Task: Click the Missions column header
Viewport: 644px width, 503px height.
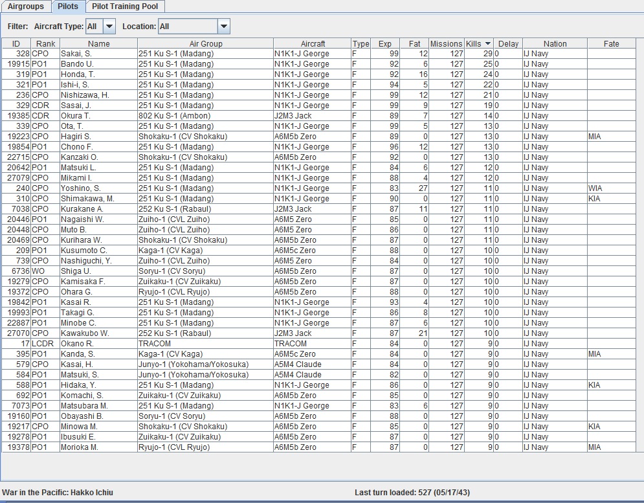Action: (x=447, y=43)
